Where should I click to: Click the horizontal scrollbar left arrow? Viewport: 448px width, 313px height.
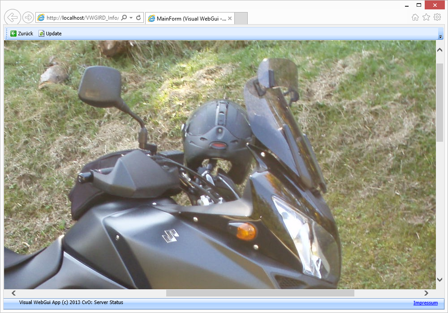(14, 293)
